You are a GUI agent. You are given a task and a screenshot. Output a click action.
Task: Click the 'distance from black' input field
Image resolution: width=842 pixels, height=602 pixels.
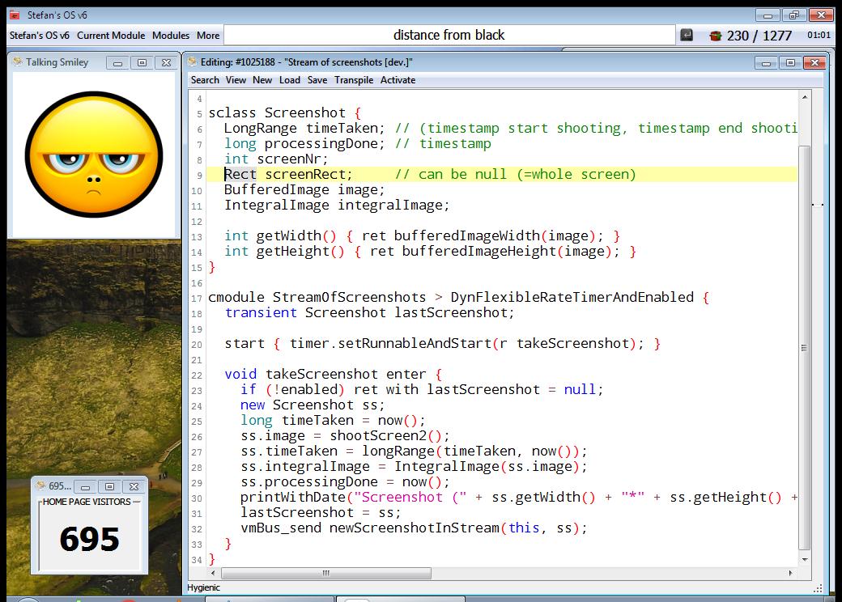(449, 35)
